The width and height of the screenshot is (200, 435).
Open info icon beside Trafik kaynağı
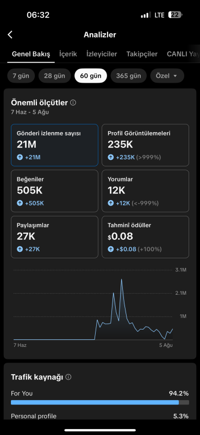click(x=68, y=377)
